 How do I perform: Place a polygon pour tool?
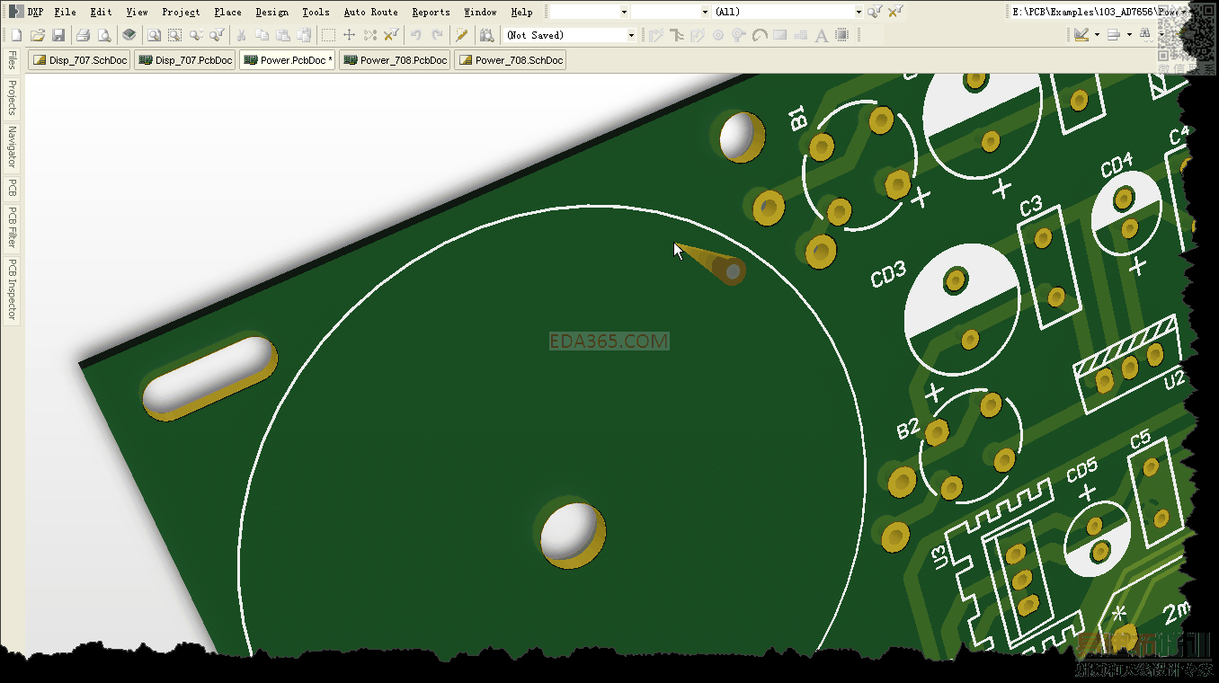[x=801, y=35]
